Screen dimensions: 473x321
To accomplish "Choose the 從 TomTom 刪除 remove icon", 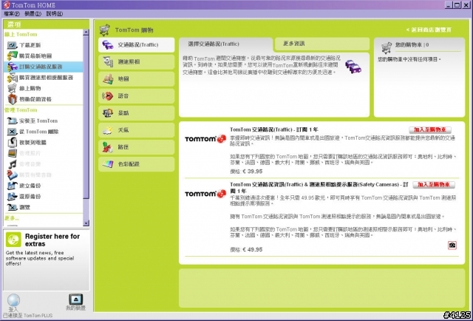I will pos(12,132).
